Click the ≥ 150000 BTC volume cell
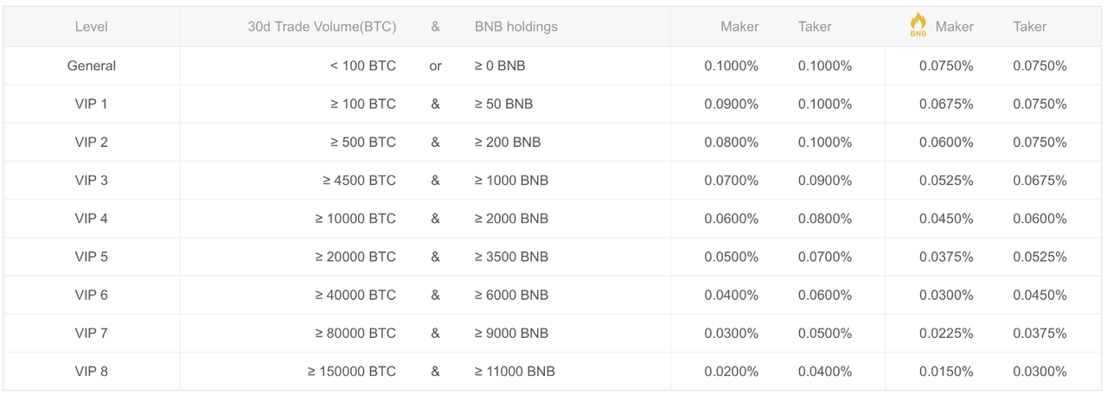 point(352,371)
